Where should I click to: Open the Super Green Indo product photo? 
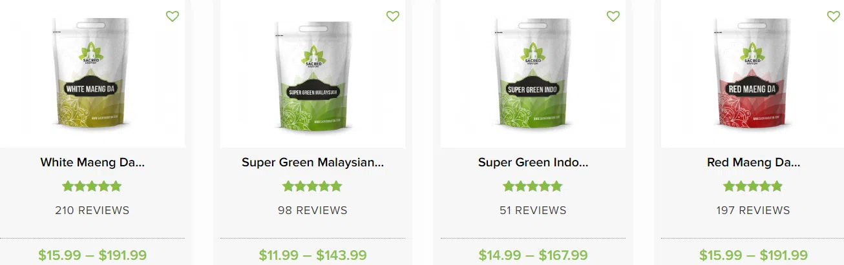[533, 72]
